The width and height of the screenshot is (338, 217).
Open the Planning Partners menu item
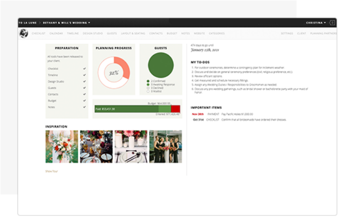323,33
